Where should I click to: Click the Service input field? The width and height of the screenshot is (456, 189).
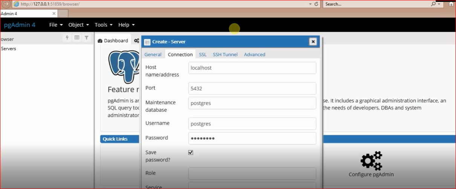pos(252,186)
